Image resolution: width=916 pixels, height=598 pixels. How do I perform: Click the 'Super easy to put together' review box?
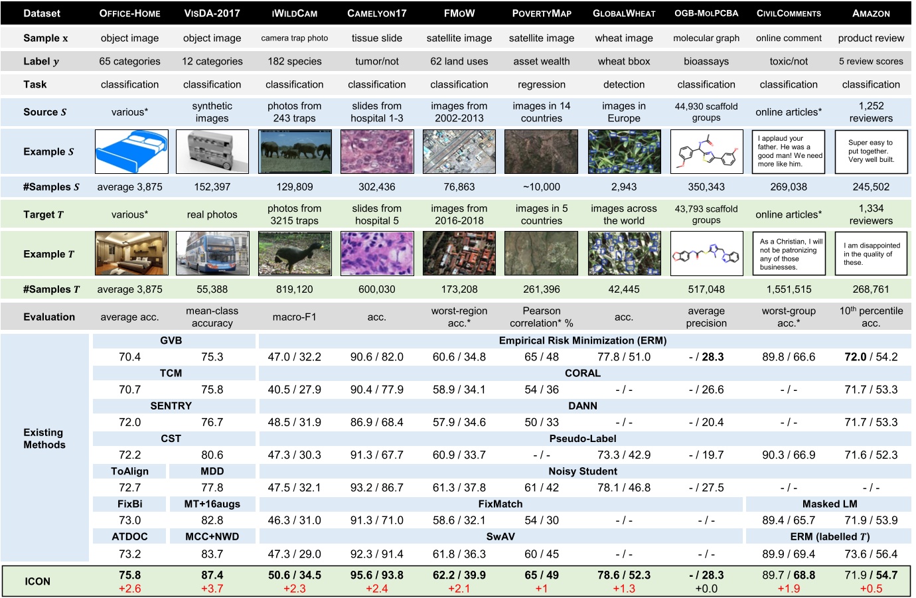pyautogui.click(x=871, y=152)
